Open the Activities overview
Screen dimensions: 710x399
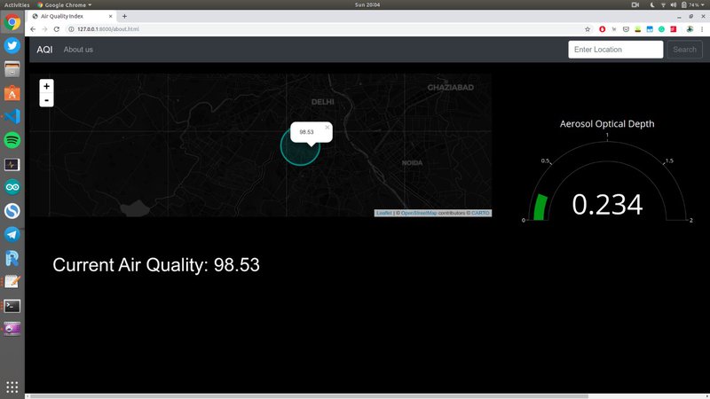pyautogui.click(x=16, y=4)
